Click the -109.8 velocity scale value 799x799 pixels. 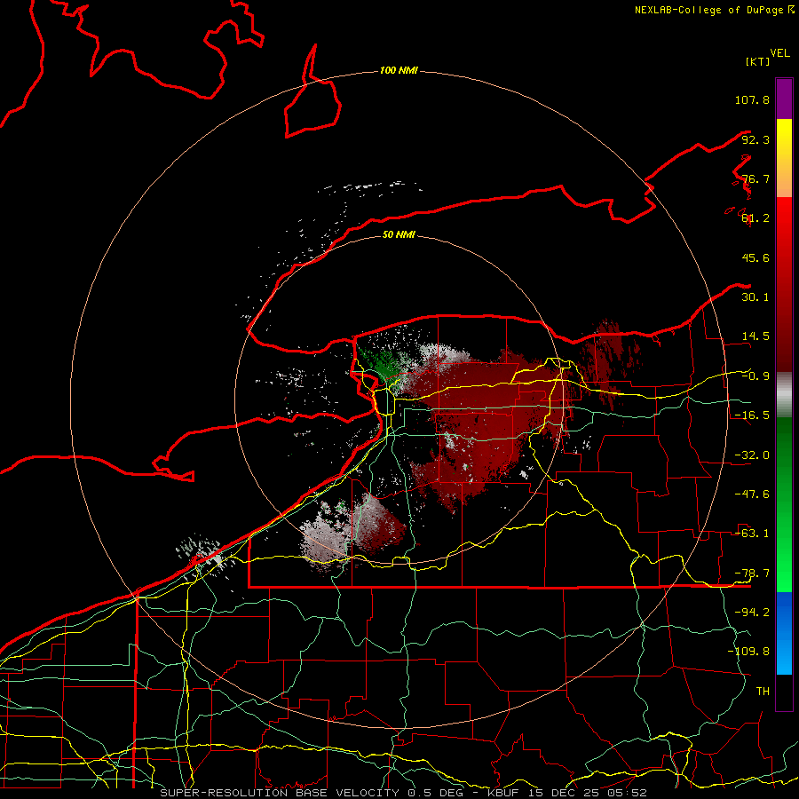[x=748, y=652]
